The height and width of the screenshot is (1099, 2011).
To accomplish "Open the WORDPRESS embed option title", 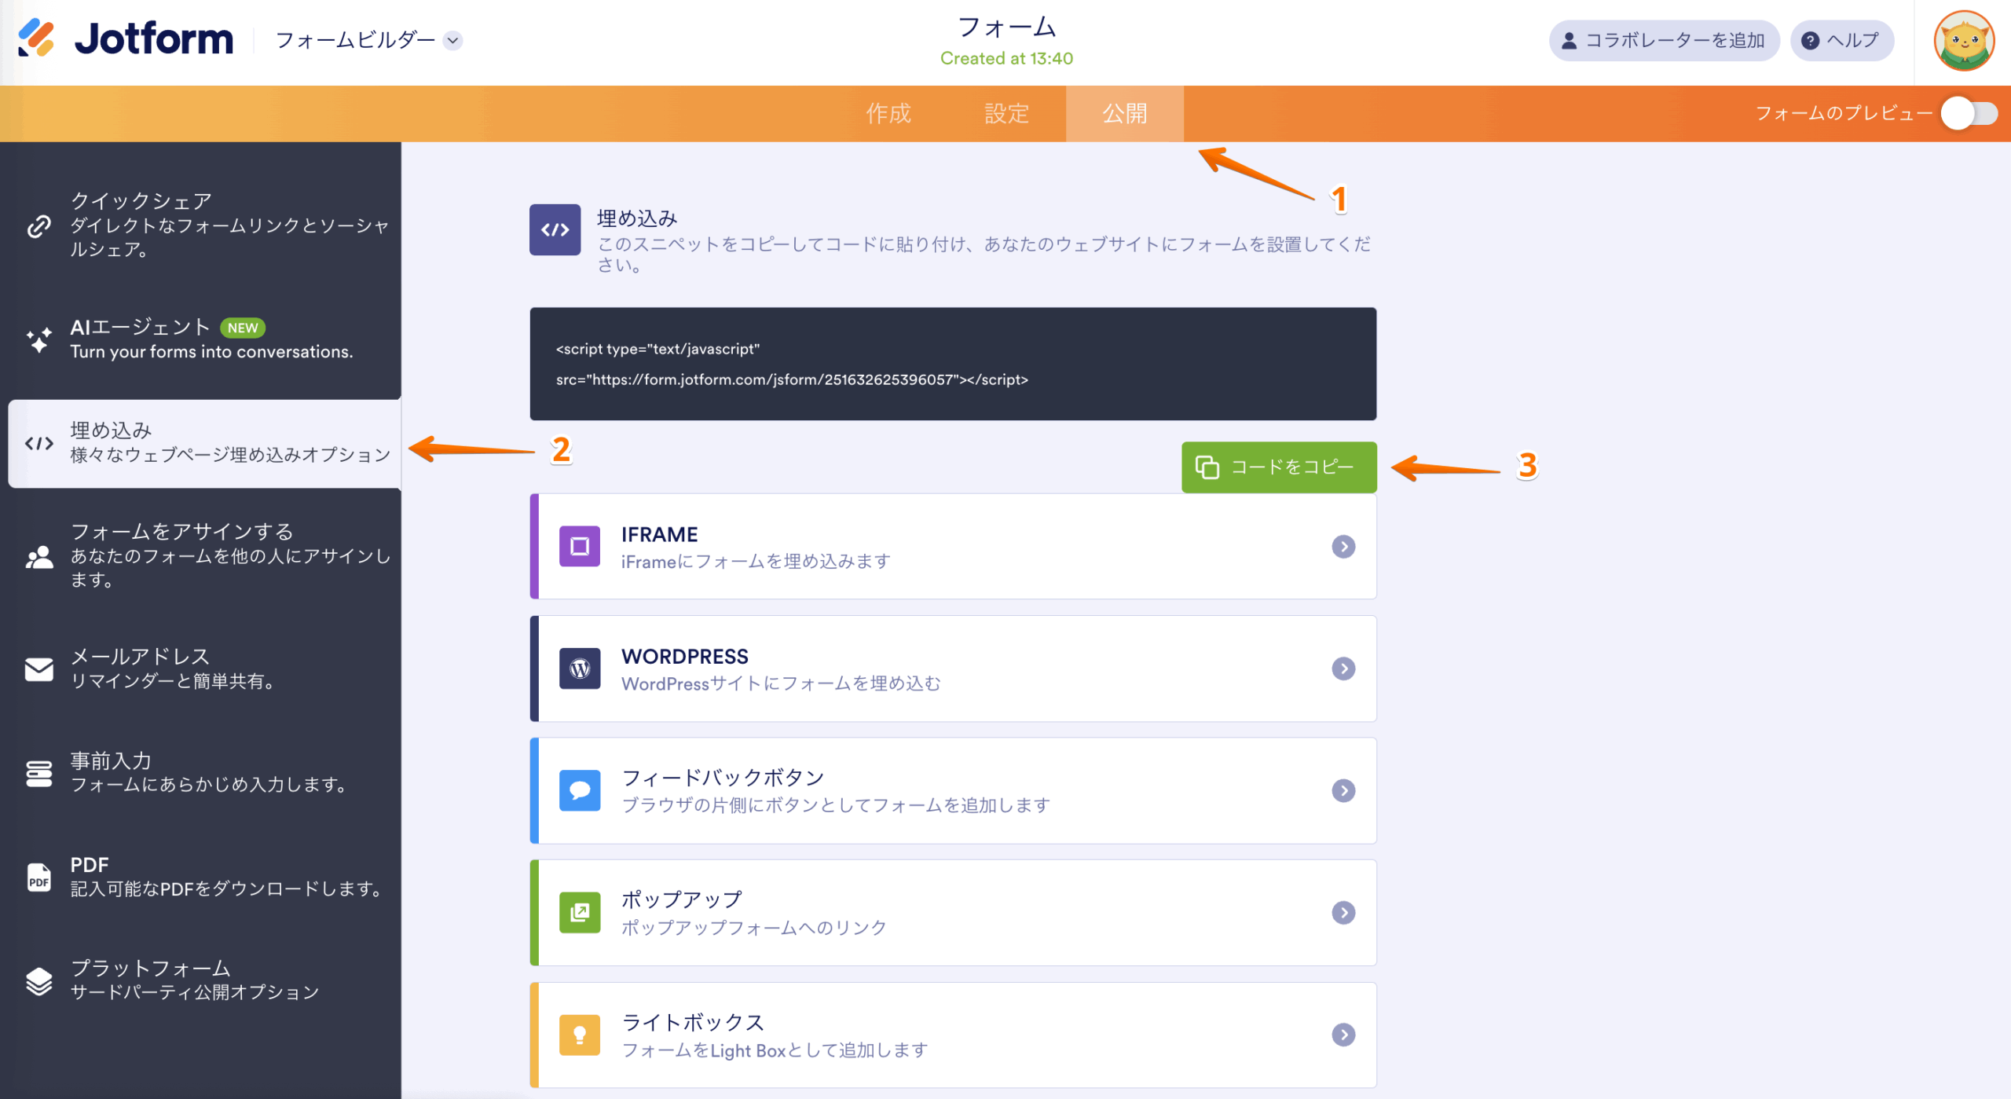I will coord(684,657).
